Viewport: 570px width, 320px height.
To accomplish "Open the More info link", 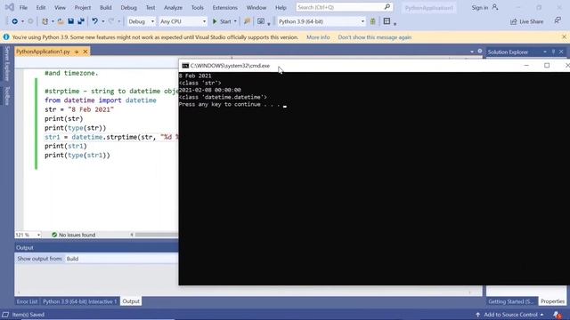I will click(x=318, y=37).
